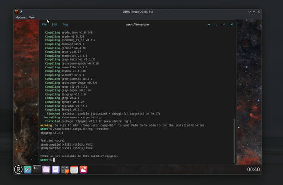
Task: Click the 'features:-pcre2' line
Action: 52,141
